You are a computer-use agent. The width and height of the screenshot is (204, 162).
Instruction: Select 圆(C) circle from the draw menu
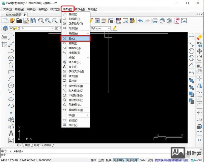coord(75,39)
